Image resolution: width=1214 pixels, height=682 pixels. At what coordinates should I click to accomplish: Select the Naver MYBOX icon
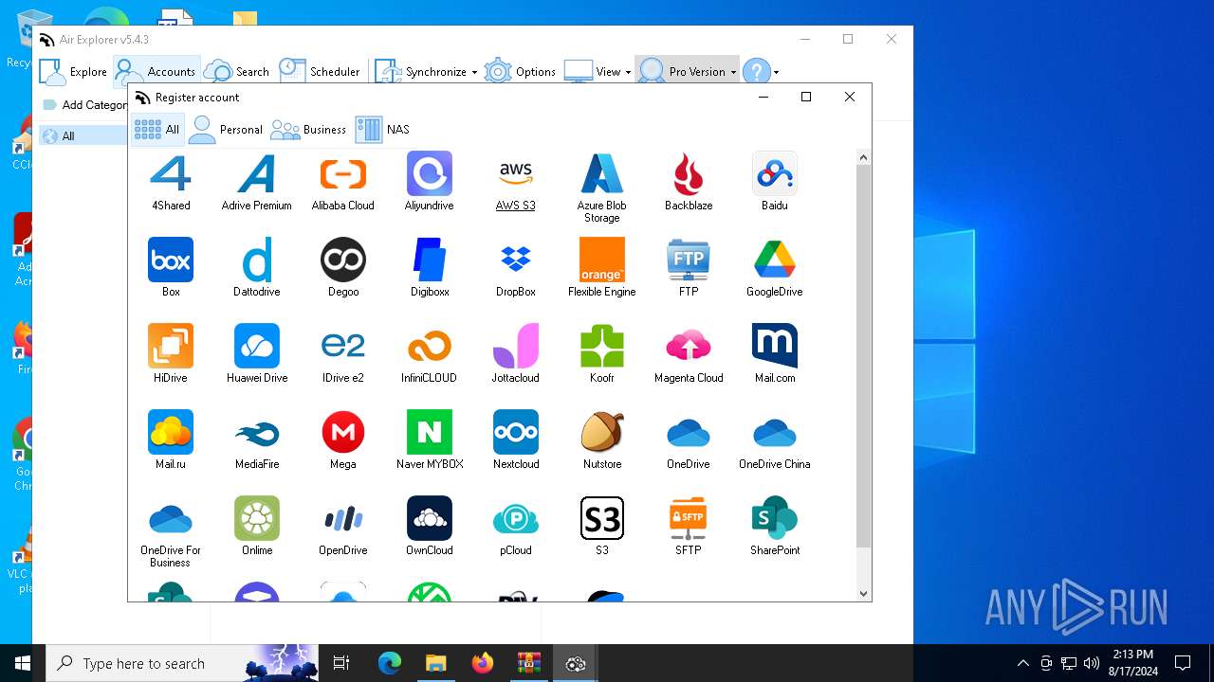pos(430,432)
